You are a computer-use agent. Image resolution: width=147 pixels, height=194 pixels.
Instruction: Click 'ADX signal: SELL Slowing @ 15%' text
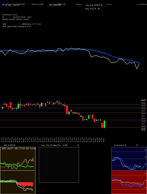point(16,26)
